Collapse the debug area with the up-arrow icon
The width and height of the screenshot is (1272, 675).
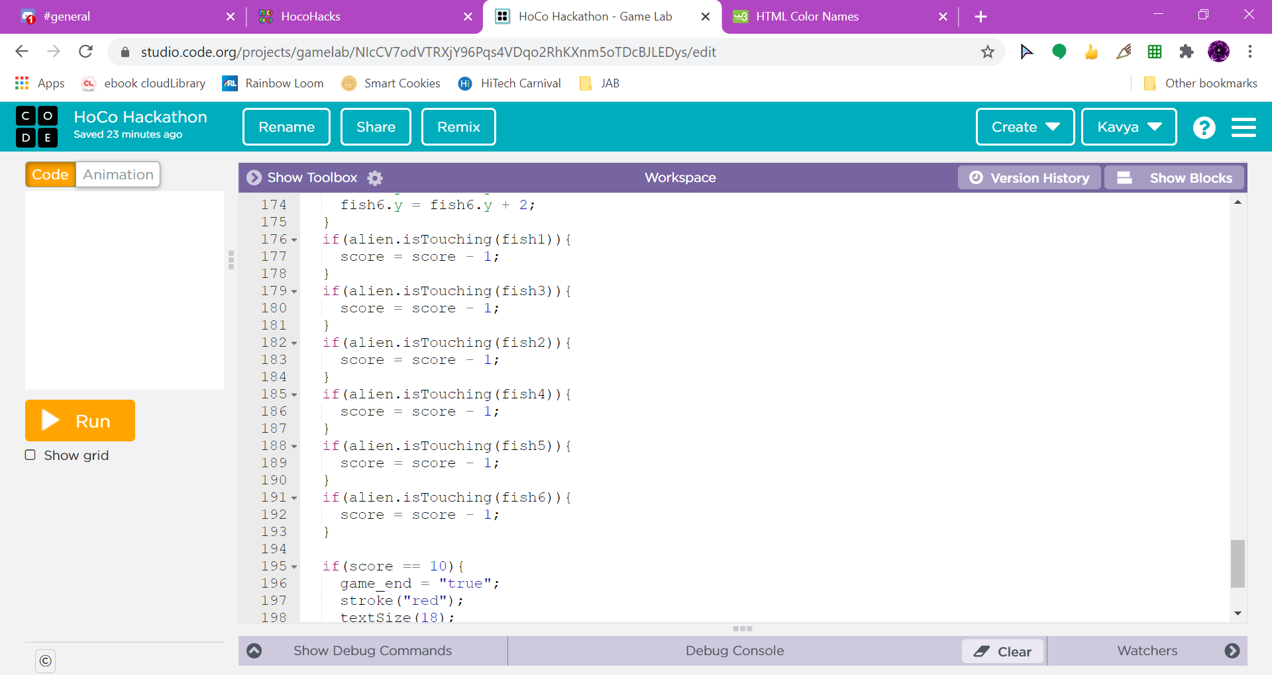pos(254,651)
